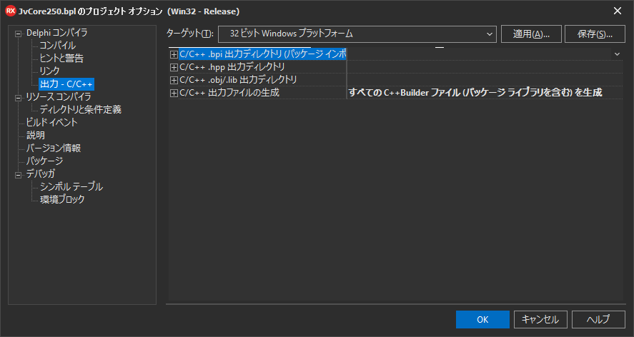Collapse the デバッガ tree node

pos(18,175)
